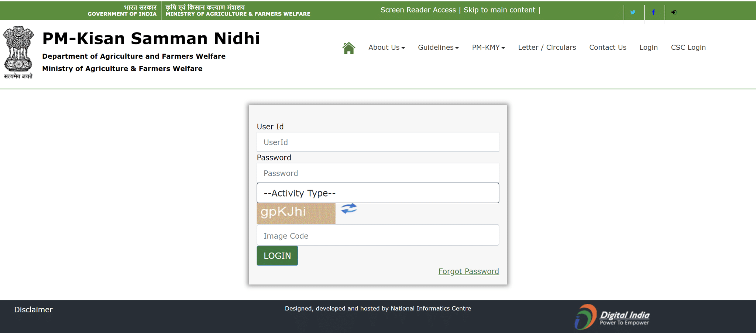Open the Twitter page via the bird icon
Screen dimensions: 756x333
(x=633, y=12)
